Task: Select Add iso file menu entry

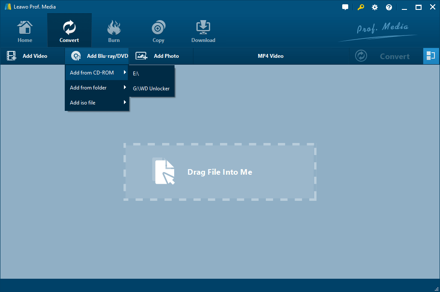Action: [97, 103]
